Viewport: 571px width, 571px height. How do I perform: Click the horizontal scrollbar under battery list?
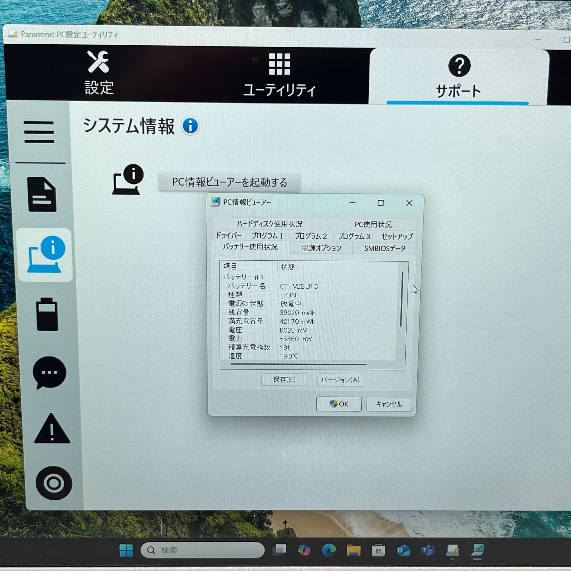298,364
